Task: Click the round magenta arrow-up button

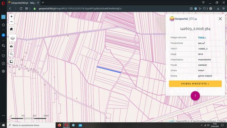Action: click(x=195, y=96)
